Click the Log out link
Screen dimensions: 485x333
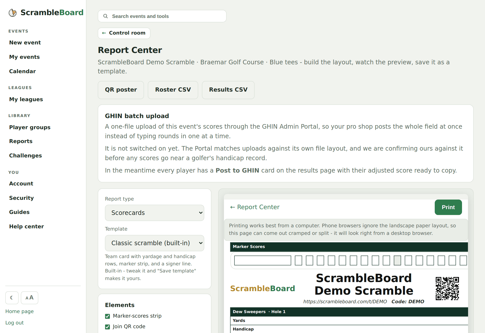tap(14, 323)
